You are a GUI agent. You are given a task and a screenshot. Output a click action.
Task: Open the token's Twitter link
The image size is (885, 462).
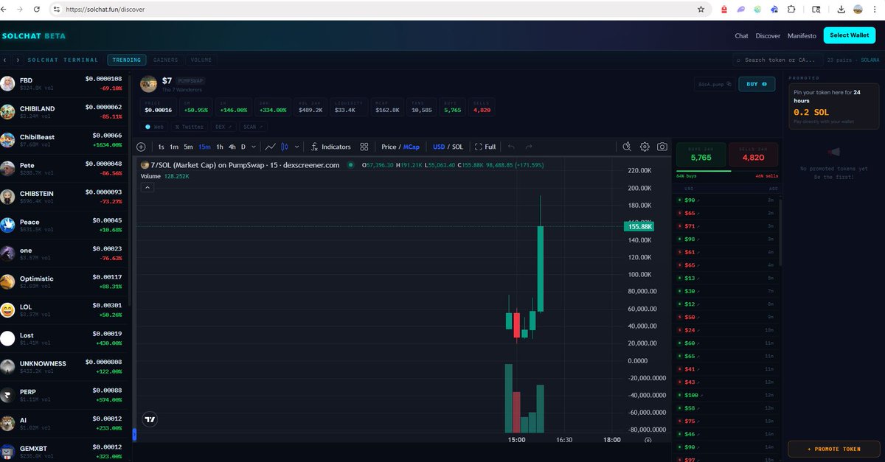[190, 127]
